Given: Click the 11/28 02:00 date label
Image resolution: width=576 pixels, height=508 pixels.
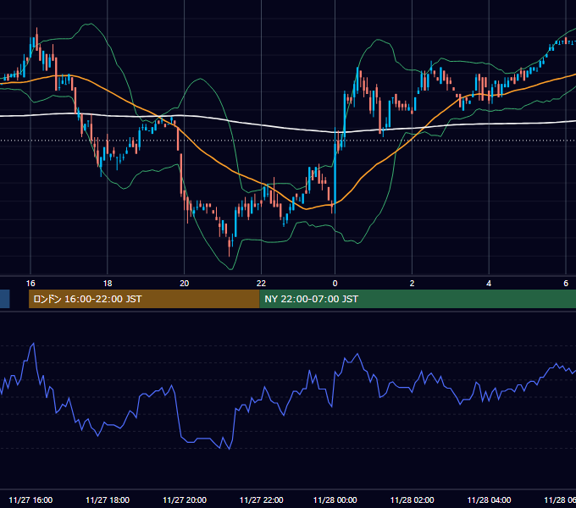Looking at the screenshot, I should tap(412, 500).
